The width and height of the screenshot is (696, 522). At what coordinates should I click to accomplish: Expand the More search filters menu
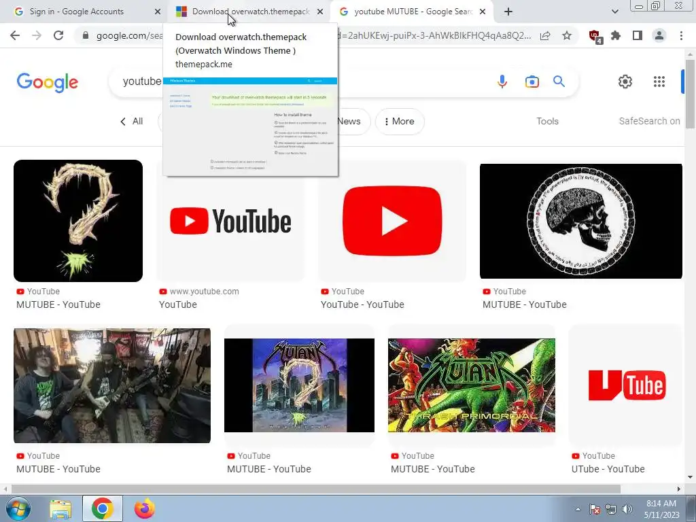(x=400, y=121)
